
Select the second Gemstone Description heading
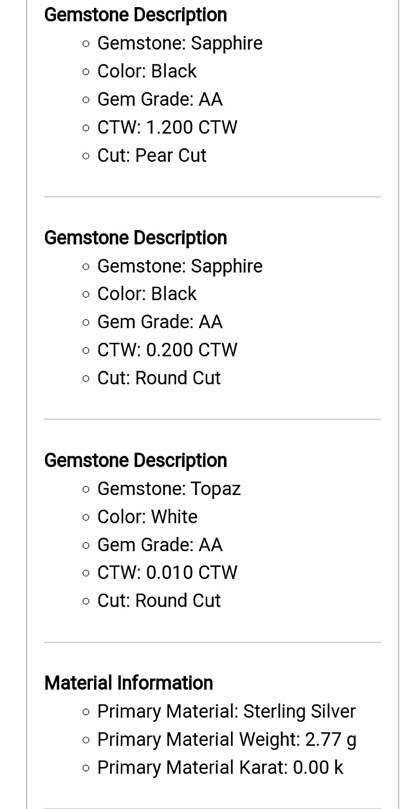tap(135, 238)
